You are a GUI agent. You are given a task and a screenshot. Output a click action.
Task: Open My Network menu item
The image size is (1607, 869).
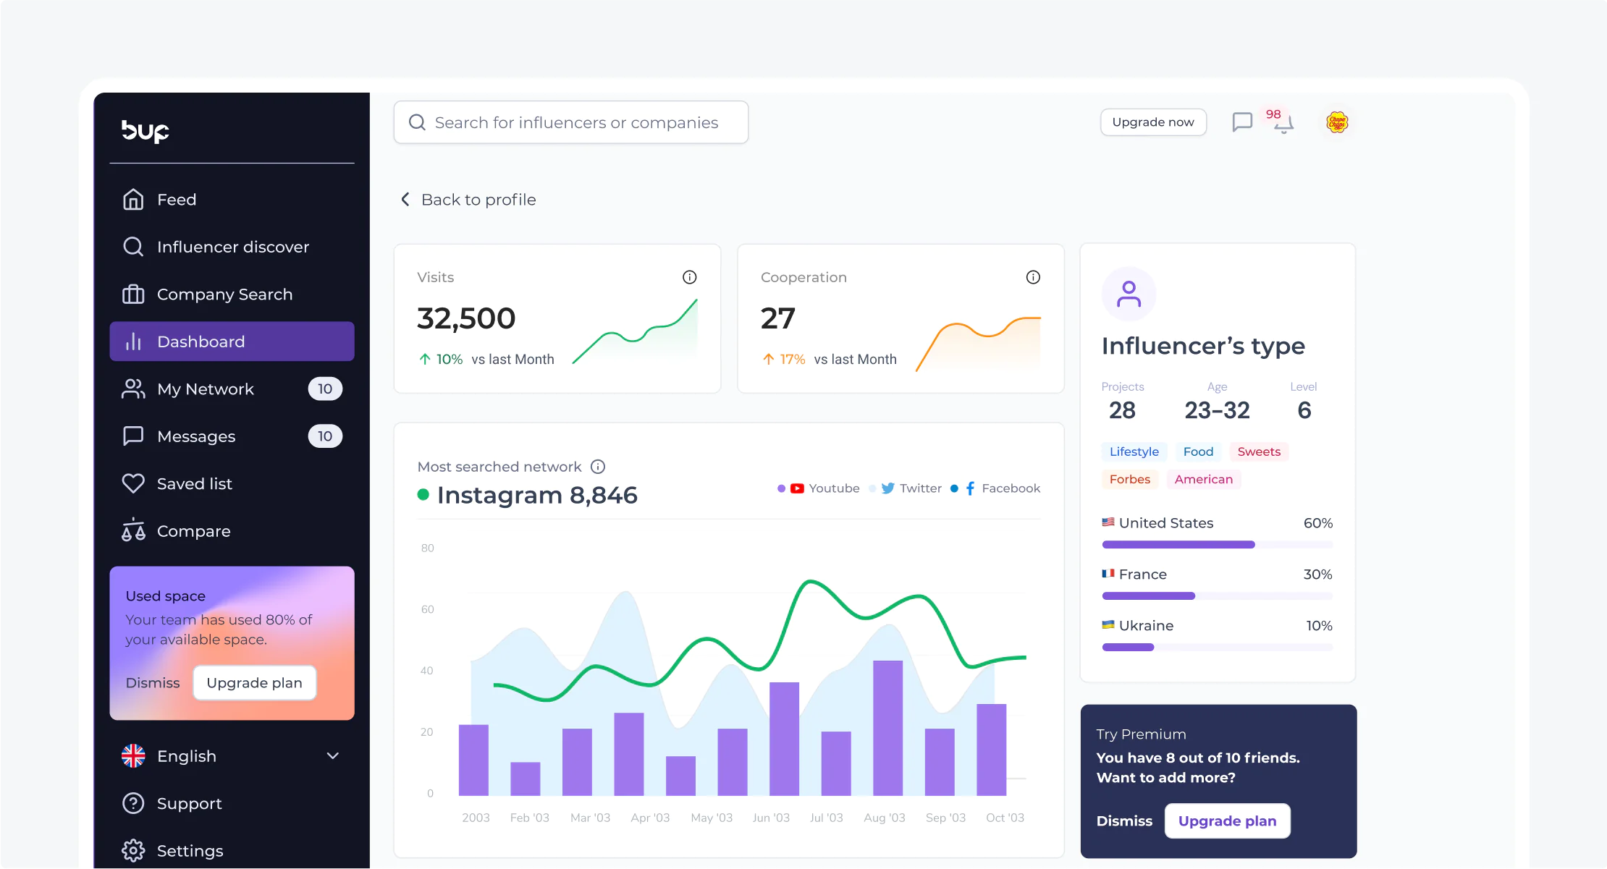(x=232, y=389)
